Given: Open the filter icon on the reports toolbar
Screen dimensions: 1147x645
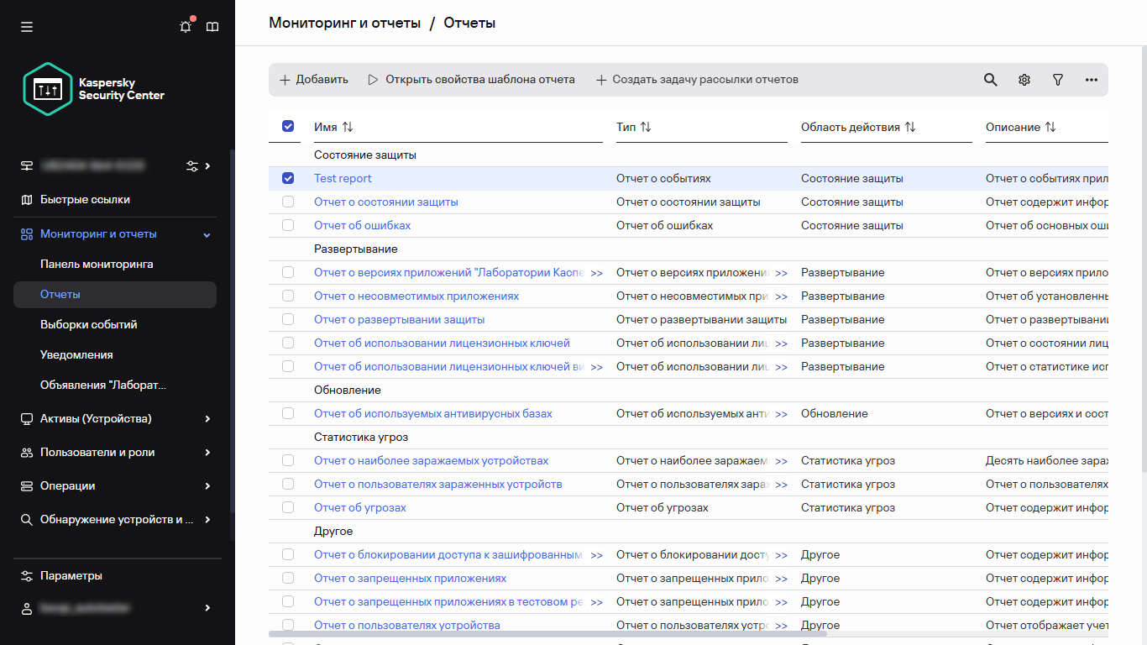Looking at the screenshot, I should tap(1057, 79).
